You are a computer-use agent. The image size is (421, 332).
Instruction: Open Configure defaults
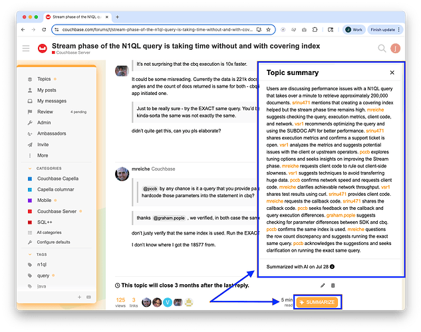[53, 242]
